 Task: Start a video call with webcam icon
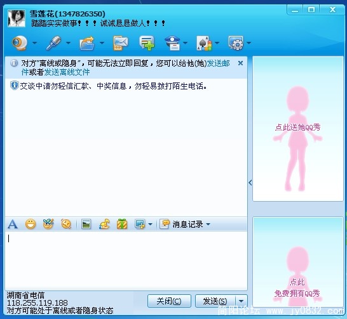tap(20, 43)
